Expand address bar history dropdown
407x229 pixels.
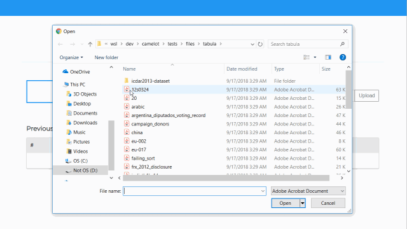click(x=252, y=44)
